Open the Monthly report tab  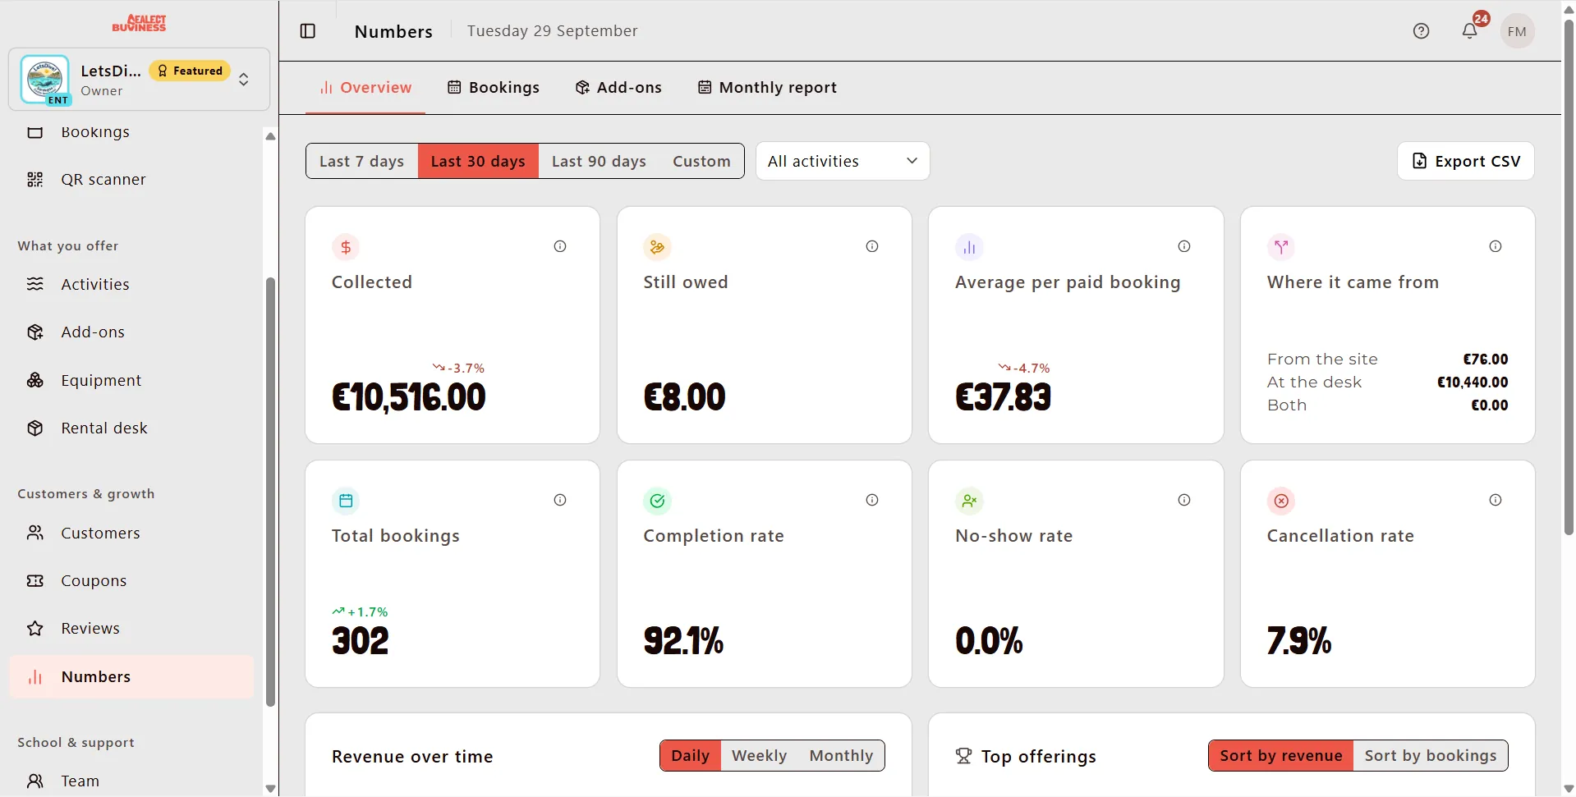[767, 88]
